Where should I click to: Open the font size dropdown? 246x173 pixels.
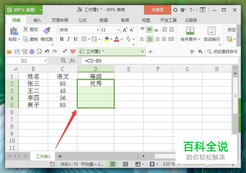pyautogui.click(x=119, y=30)
